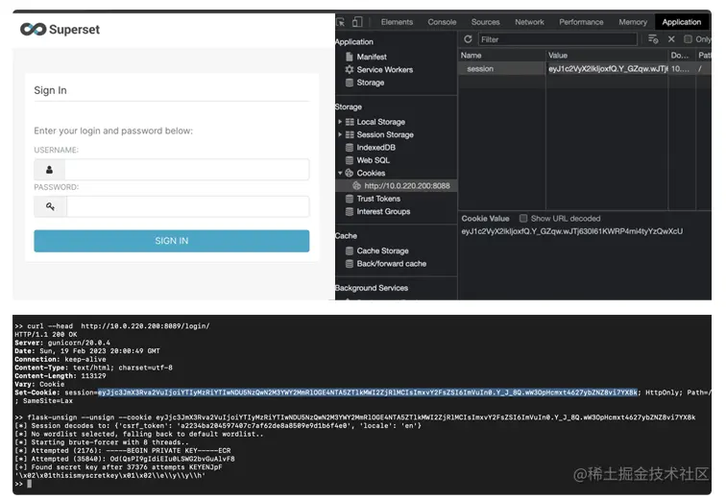Image resolution: width=726 pixels, height=499 pixels.
Task: Open Manifest in Application sidebar
Action: coord(372,57)
